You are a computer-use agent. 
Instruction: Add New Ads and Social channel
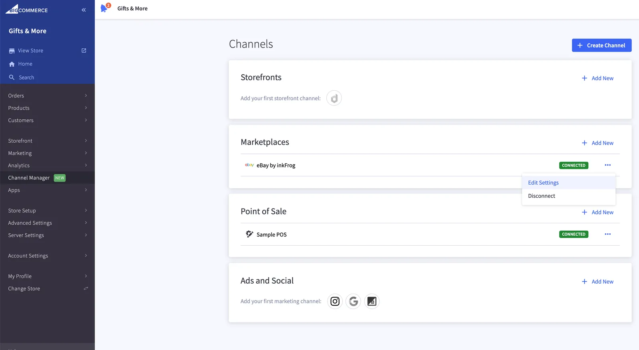tap(597, 282)
